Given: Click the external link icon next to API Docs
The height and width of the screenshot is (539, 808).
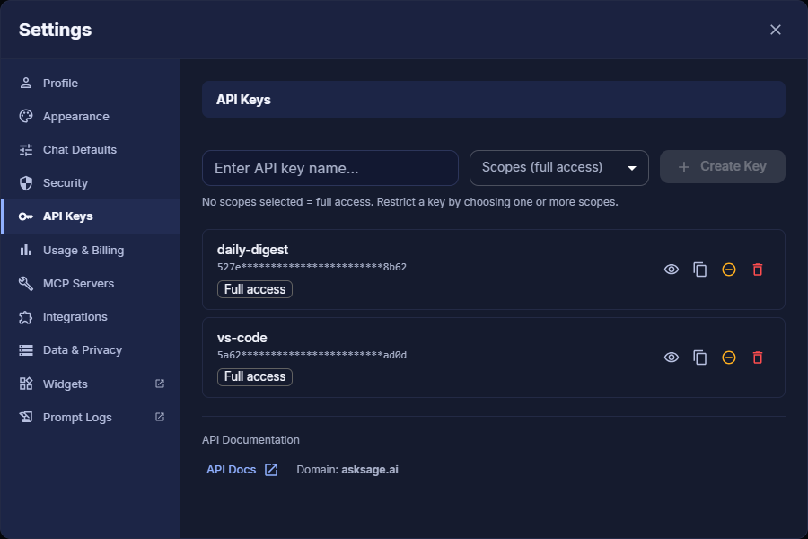Looking at the screenshot, I should coord(271,470).
